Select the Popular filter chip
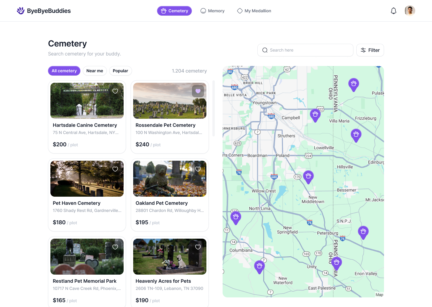This screenshot has width=432, height=307. 121,71
